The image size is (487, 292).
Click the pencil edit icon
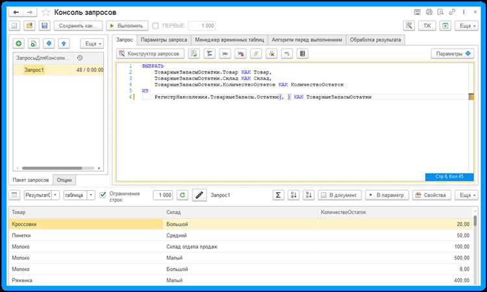pyautogui.click(x=199, y=195)
